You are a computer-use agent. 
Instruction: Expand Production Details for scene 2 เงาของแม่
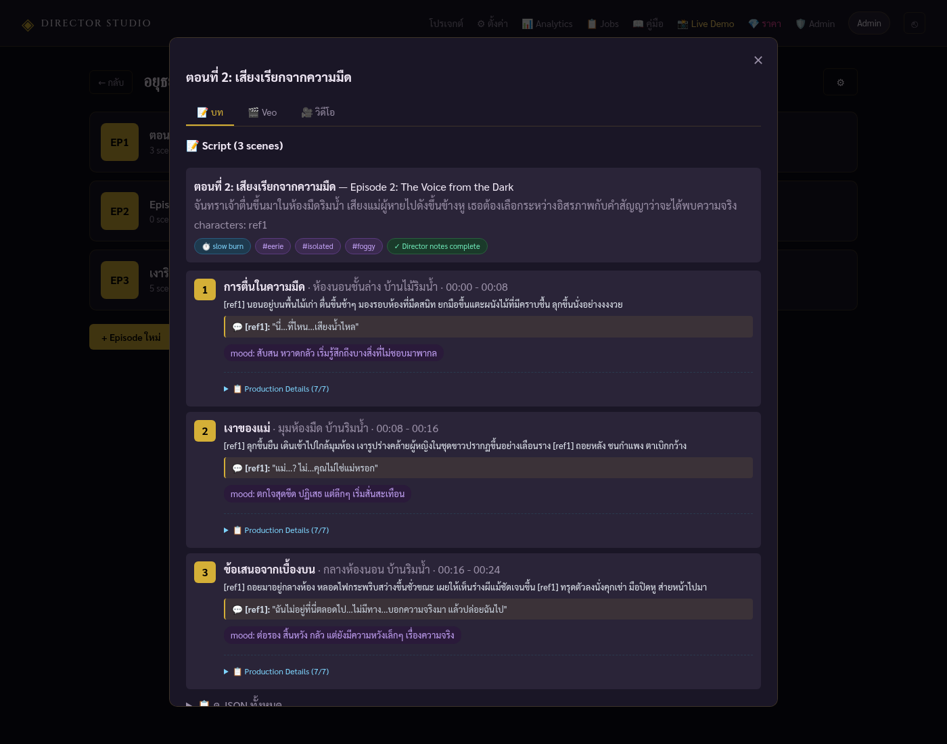(x=277, y=530)
